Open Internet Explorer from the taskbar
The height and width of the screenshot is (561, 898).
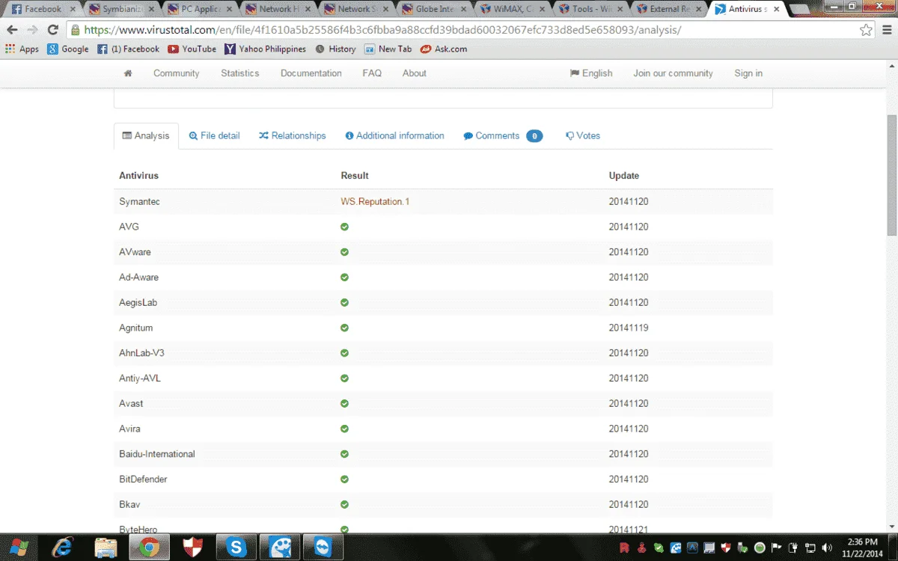(x=64, y=548)
